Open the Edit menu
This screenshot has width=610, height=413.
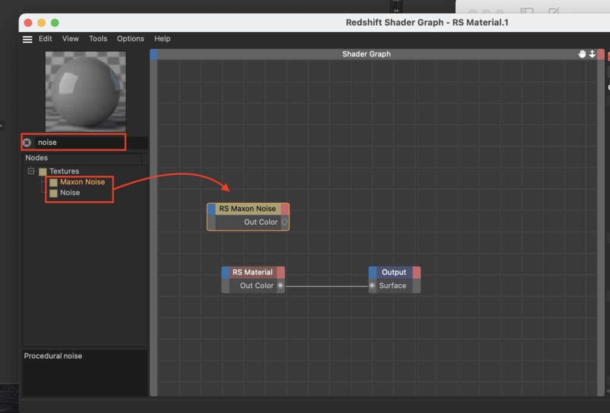pyautogui.click(x=45, y=39)
